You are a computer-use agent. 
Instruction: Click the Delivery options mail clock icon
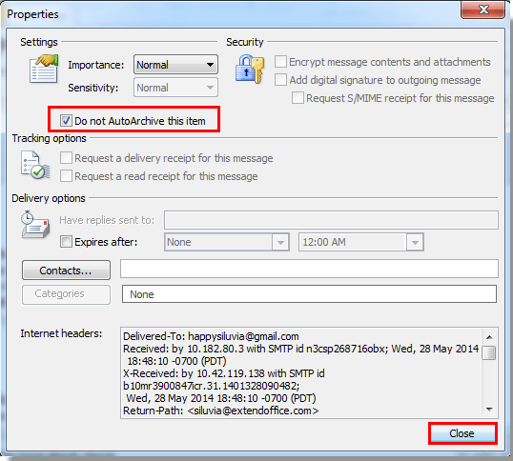[x=35, y=225]
